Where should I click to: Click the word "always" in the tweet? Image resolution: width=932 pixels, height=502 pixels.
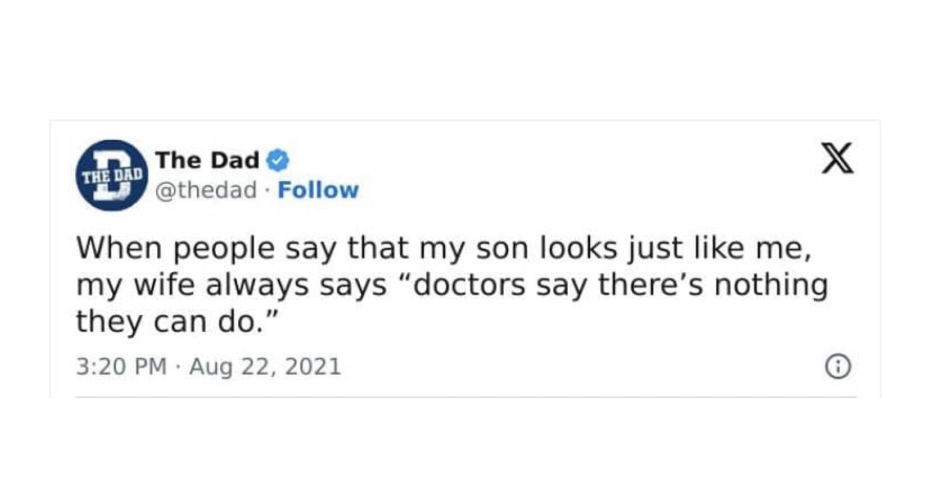[257, 285]
